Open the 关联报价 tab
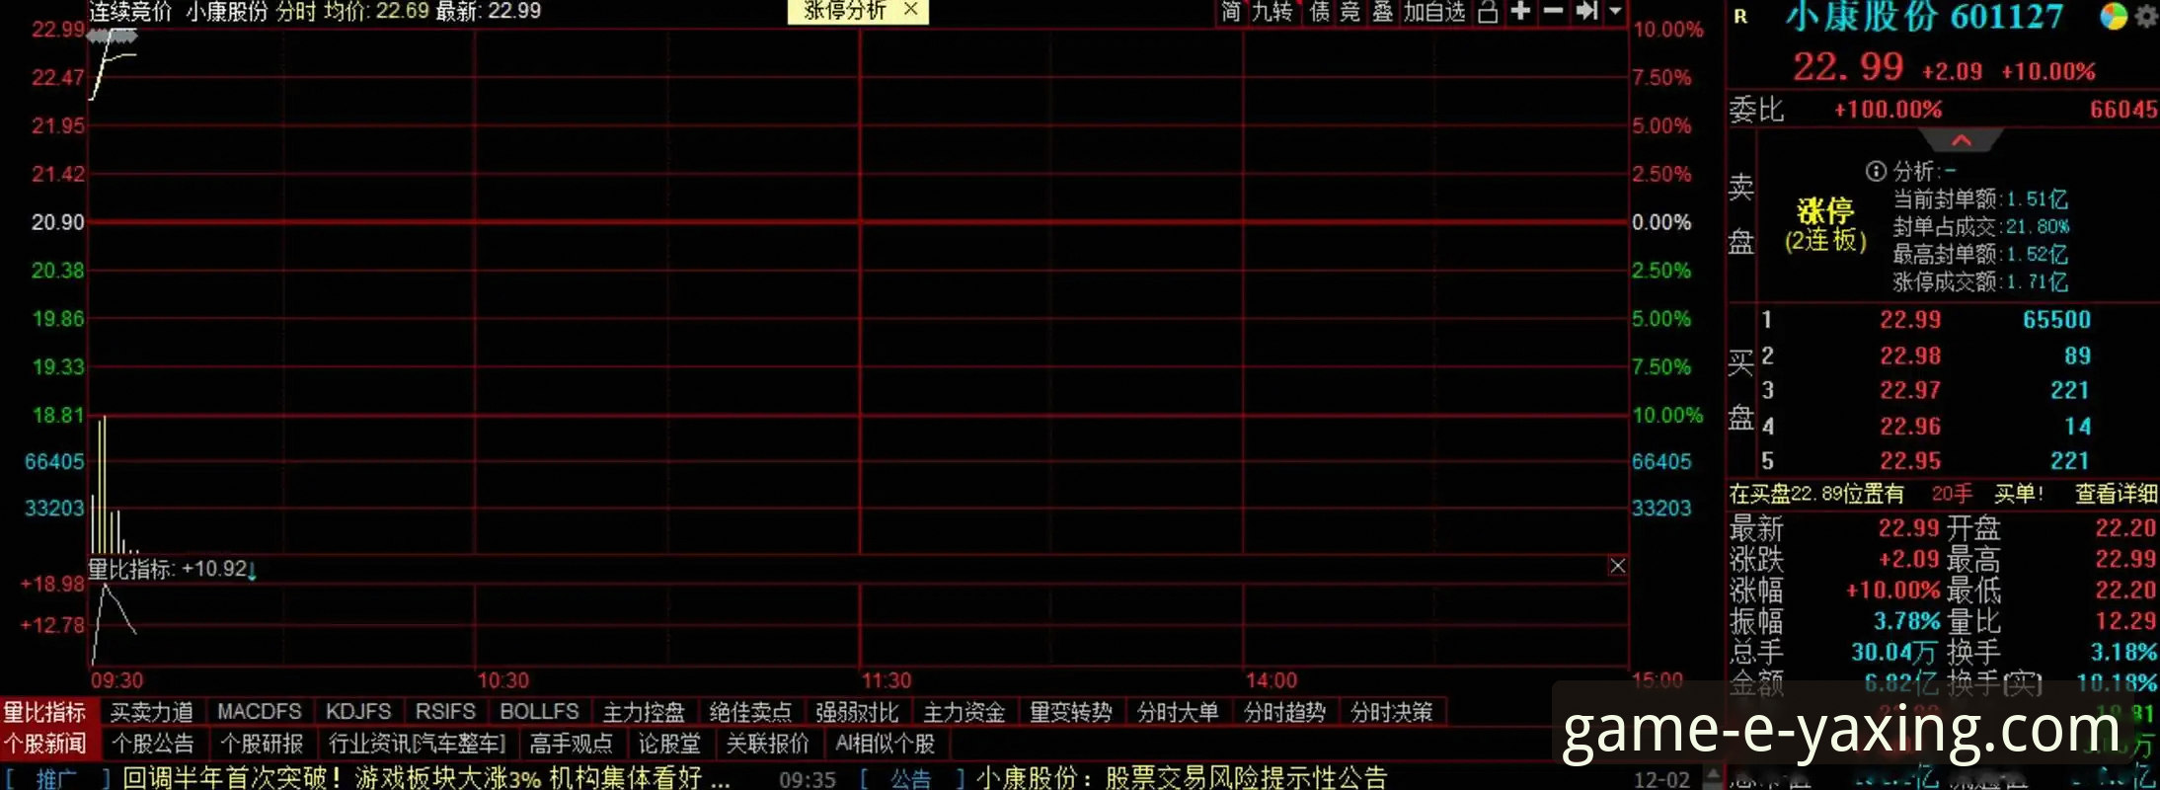 pyautogui.click(x=767, y=744)
